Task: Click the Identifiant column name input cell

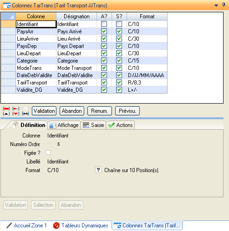Action: click(36, 24)
